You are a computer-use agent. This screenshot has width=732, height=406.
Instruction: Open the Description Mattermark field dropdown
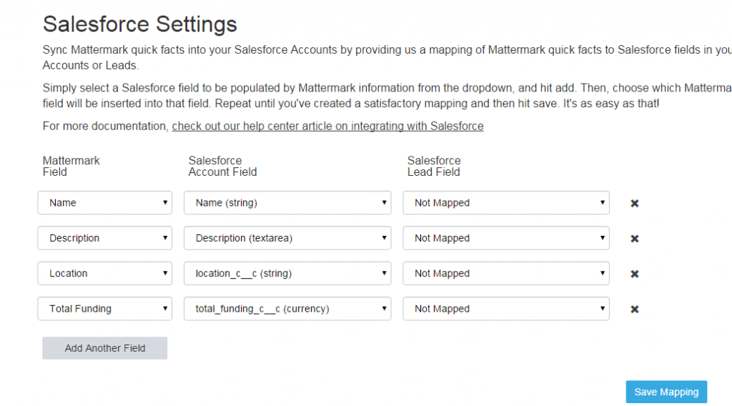105,238
